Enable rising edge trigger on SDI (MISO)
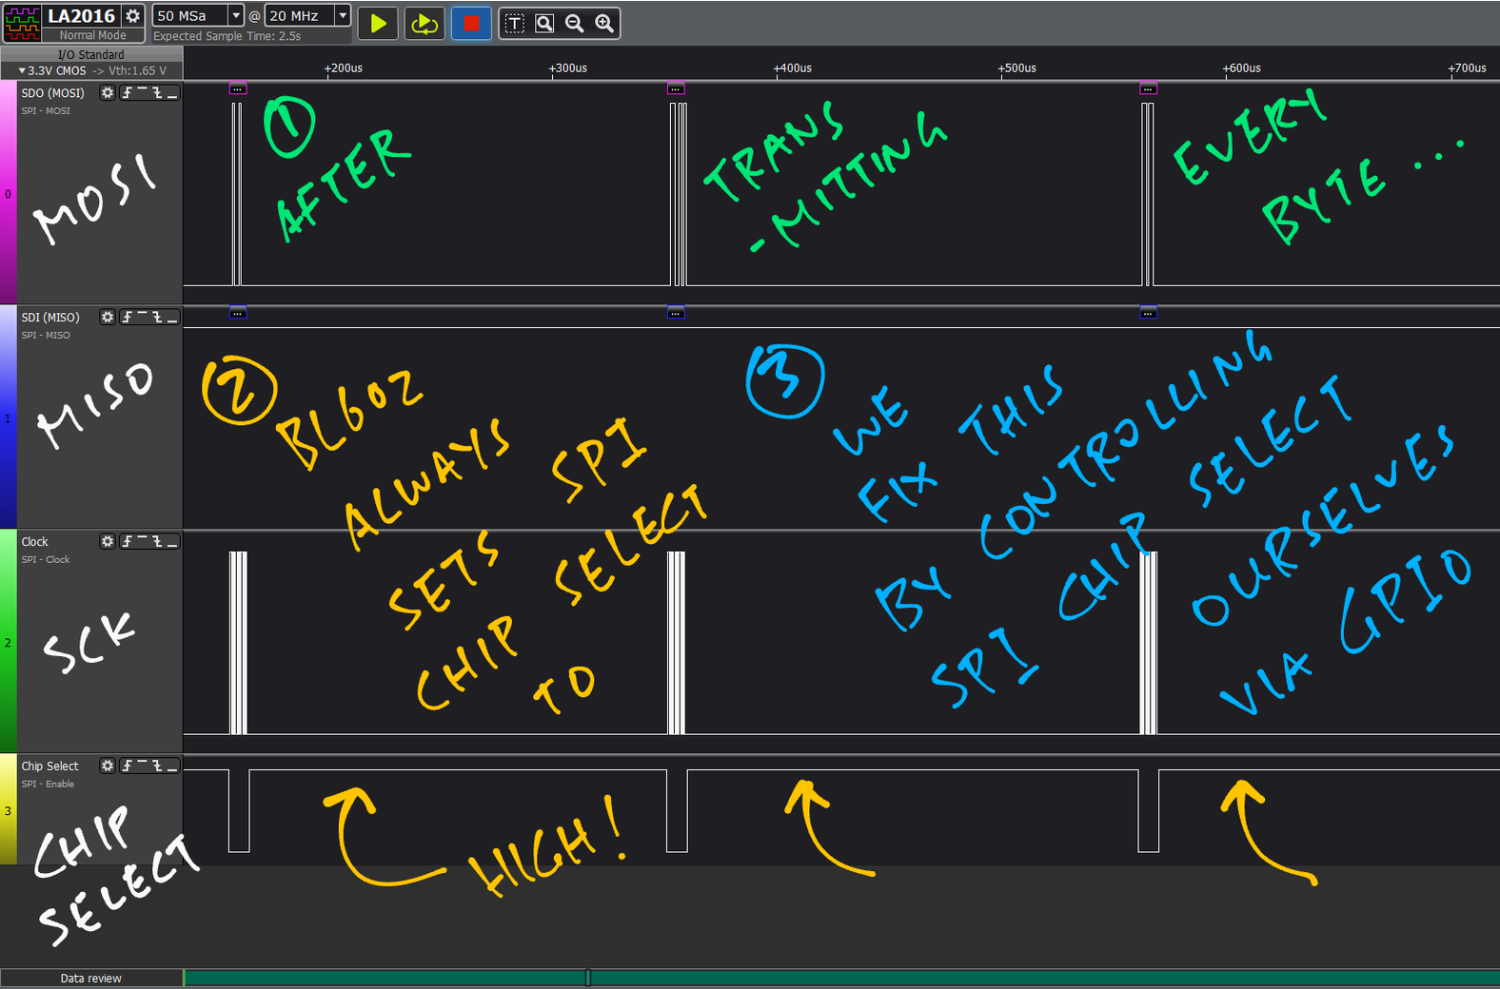Viewport: 1500px width, 989px height. click(128, 317)
